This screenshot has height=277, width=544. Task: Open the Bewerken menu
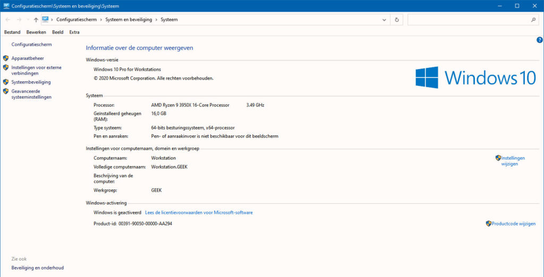[36, 32]
